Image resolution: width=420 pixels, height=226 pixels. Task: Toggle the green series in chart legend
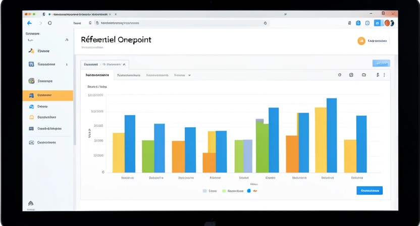pyautogui.click(x=224, y=191)
